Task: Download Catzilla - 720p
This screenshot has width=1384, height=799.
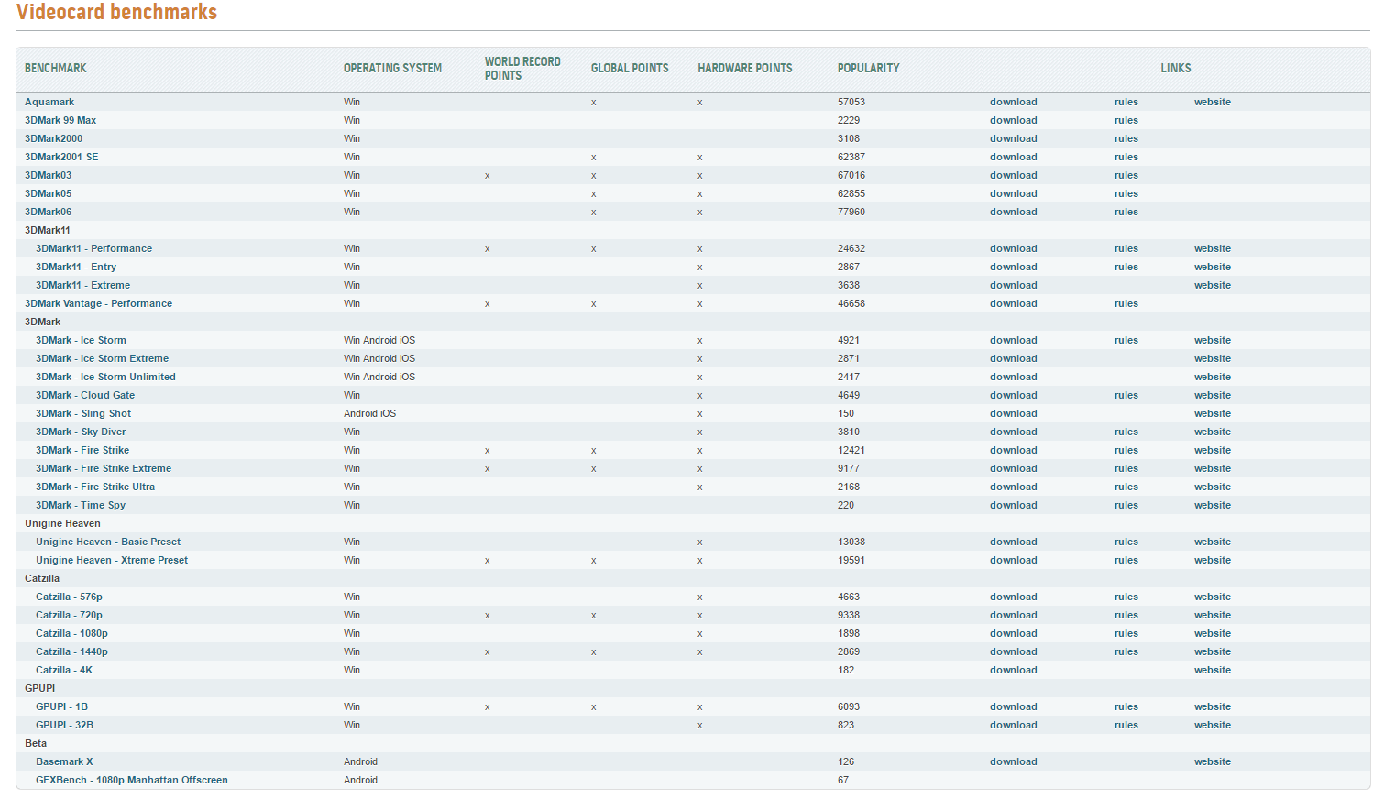Action: click(1013, 615)
